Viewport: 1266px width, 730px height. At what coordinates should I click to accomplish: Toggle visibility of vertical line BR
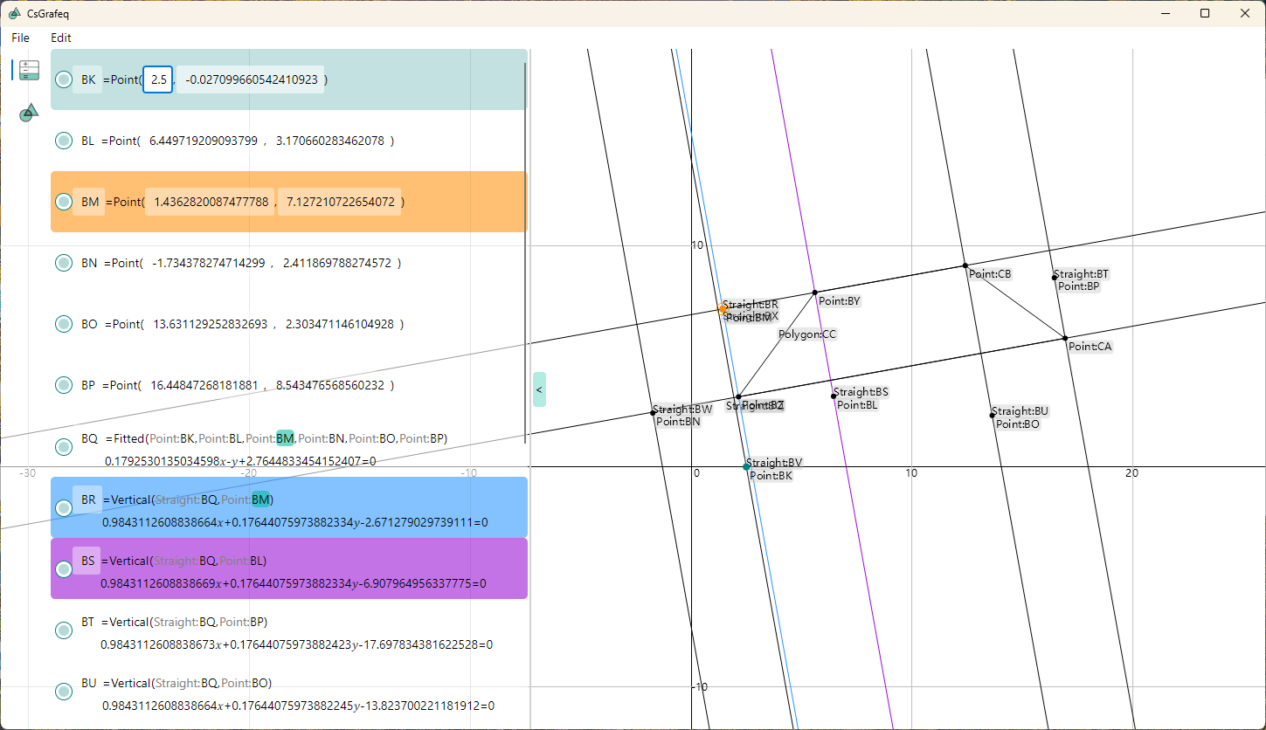coord(64,508)
